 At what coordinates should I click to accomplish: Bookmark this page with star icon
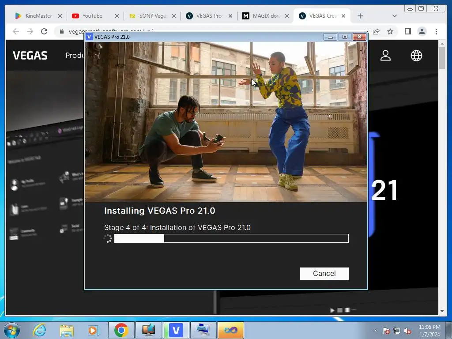[x=390, y=31]
